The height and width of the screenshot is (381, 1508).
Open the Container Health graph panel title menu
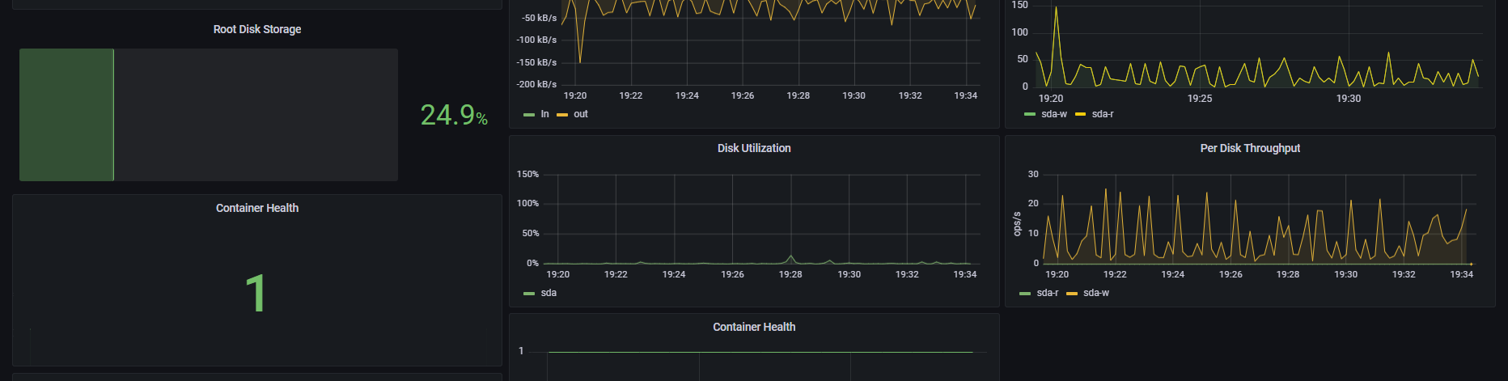pyautogui.click(x=754, y=327)
